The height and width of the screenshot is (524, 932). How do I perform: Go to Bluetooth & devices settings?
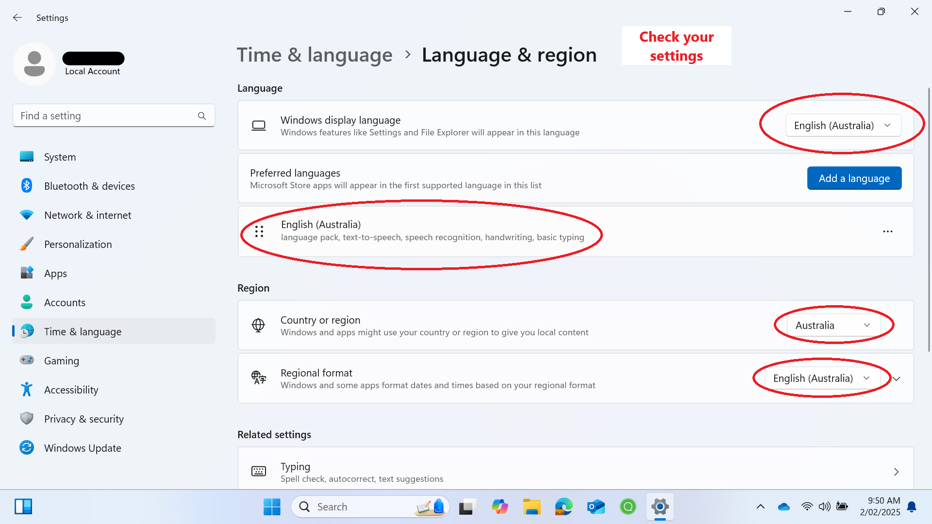[x=89, y=186]
